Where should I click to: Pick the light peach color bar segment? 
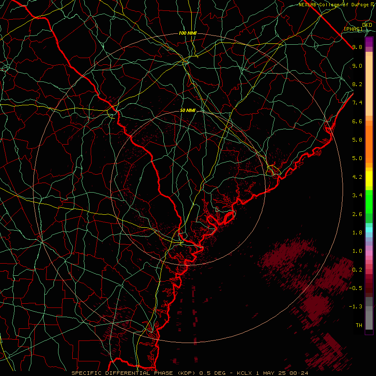tap(369, 86)
